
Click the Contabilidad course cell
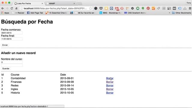[x=18, y=78]
